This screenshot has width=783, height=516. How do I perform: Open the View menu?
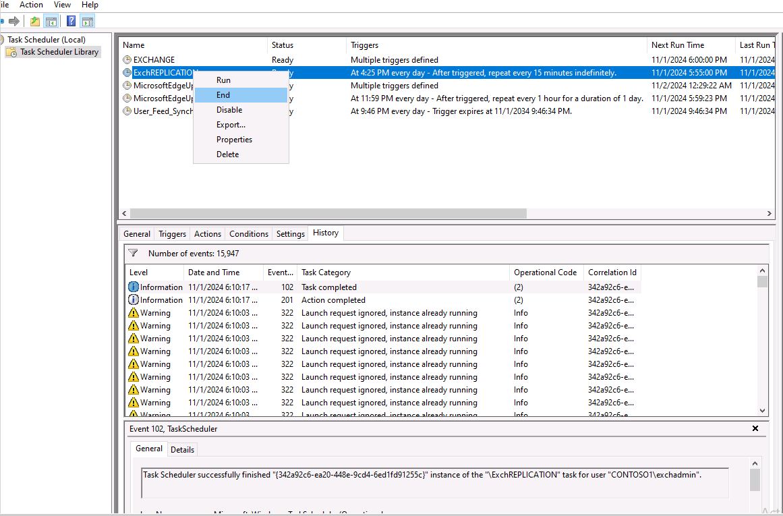(62, 5)
